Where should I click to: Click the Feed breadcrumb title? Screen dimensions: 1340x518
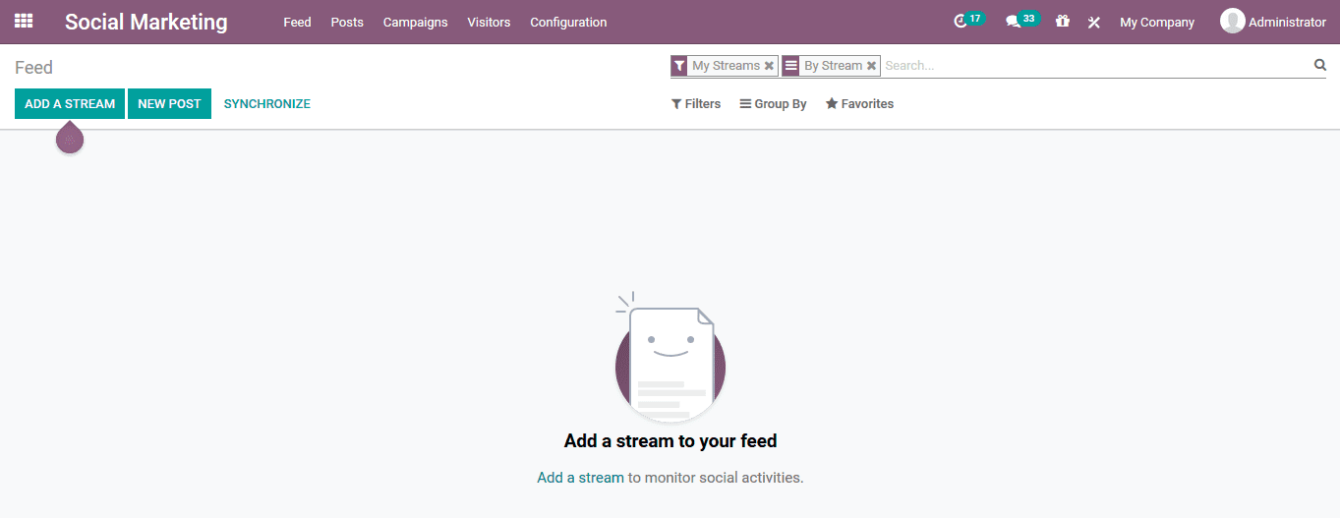coord(33,68)
